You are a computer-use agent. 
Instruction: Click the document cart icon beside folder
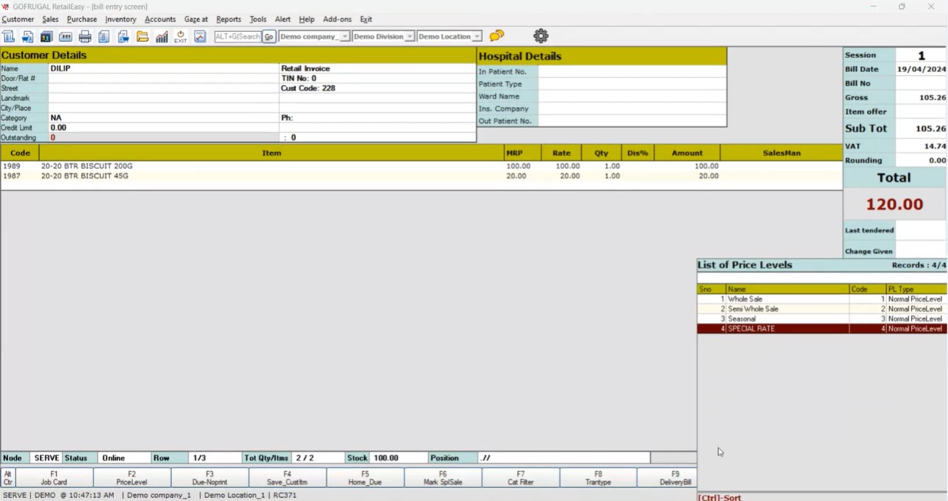click(123, 36)
